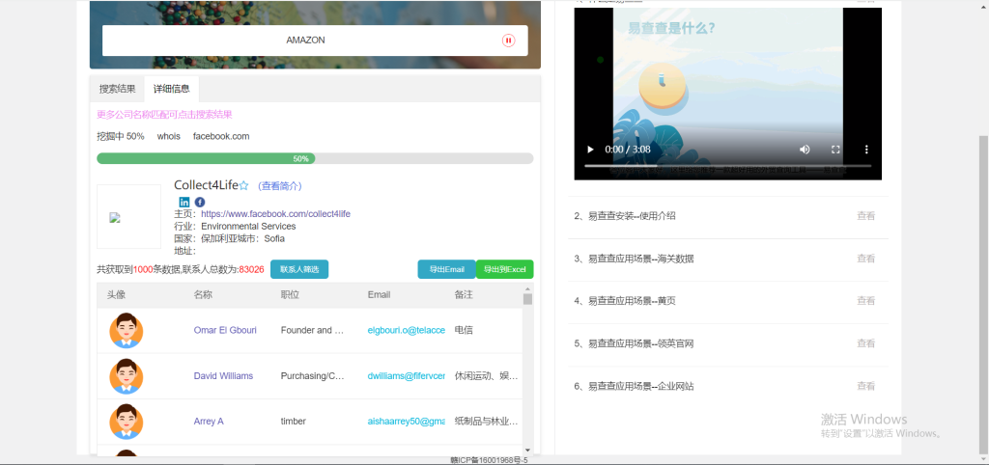Mute the video with the speaker icon
Screen dimensions: 989x465
(805, 150)
